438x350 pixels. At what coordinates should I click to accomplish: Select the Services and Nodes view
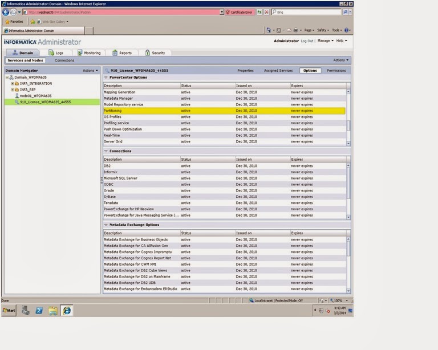pos(25,60)
